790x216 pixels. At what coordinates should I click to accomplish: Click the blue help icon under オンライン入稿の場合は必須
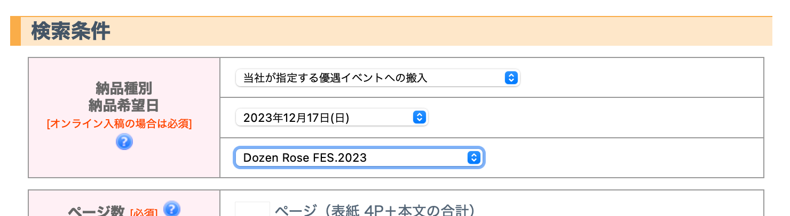coord(124,142)
